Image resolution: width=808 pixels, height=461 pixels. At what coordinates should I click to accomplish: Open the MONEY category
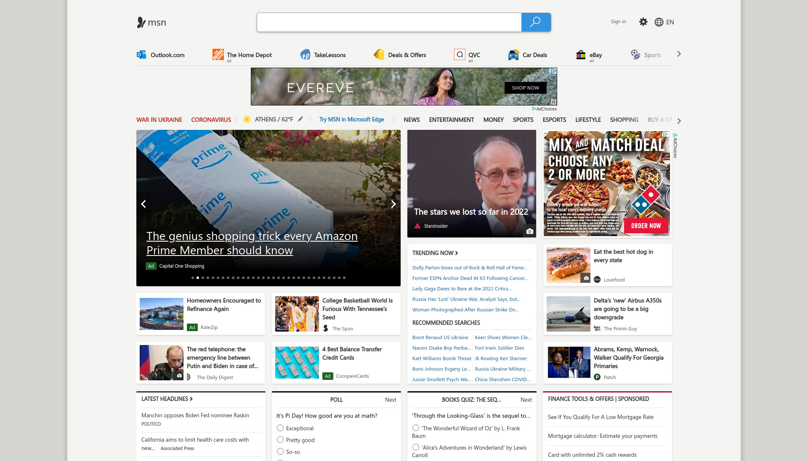pos(493,120)
